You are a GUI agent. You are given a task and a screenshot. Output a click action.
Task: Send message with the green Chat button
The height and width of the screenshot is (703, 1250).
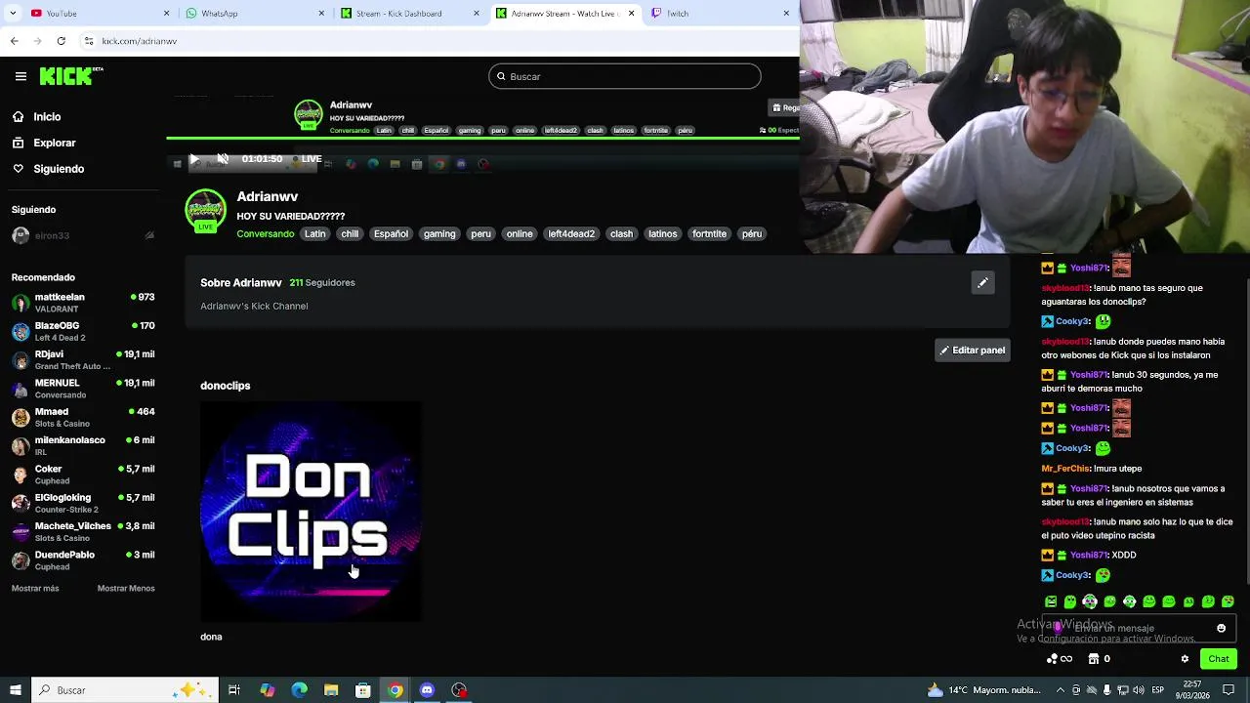pyautogui.click(x=1218, y=659)
